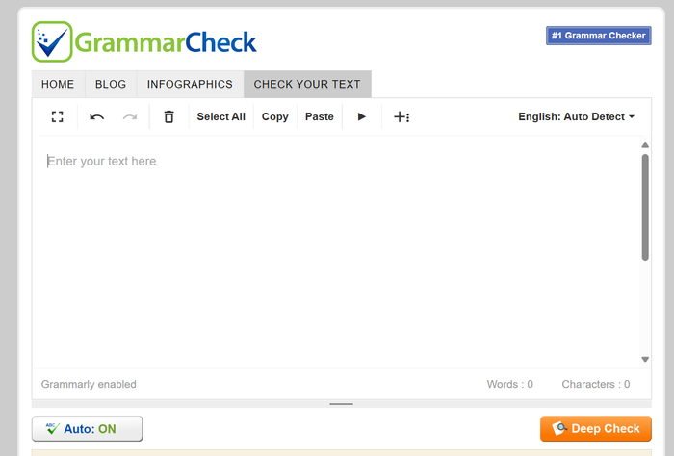Open English: Auto Detect language dropdown
Screen dimensions: 674x456
coord(576,116)
